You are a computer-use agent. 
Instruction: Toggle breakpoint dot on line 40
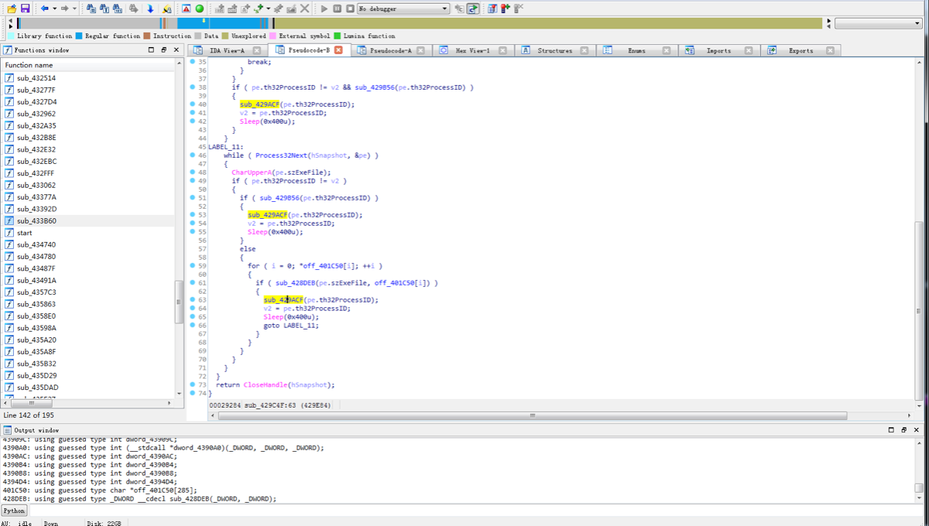tap(193, 104)
